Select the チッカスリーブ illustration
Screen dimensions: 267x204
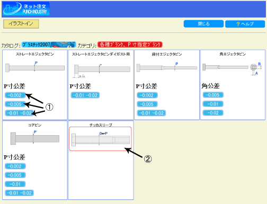click(100, 139)
